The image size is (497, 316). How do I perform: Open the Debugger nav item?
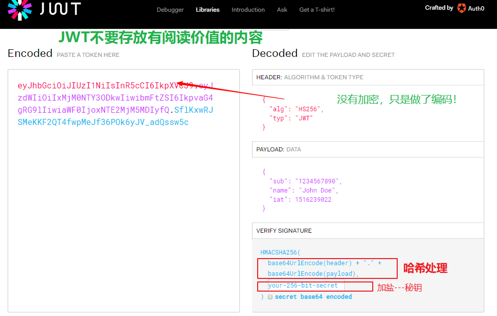click(170, 10)
